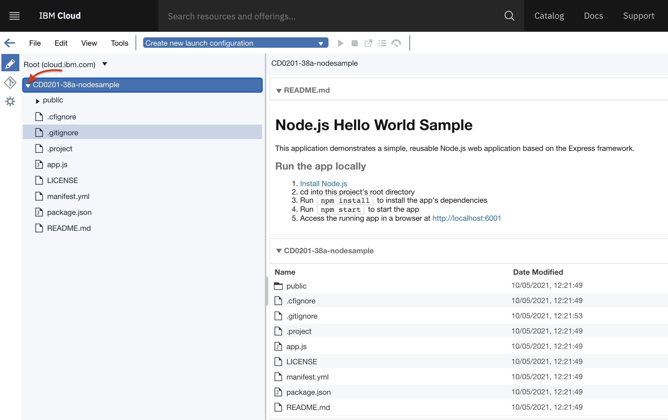Click the manifest.yml file icon in table
Viewport: 668px width, 420px height.
click(278, 377)
